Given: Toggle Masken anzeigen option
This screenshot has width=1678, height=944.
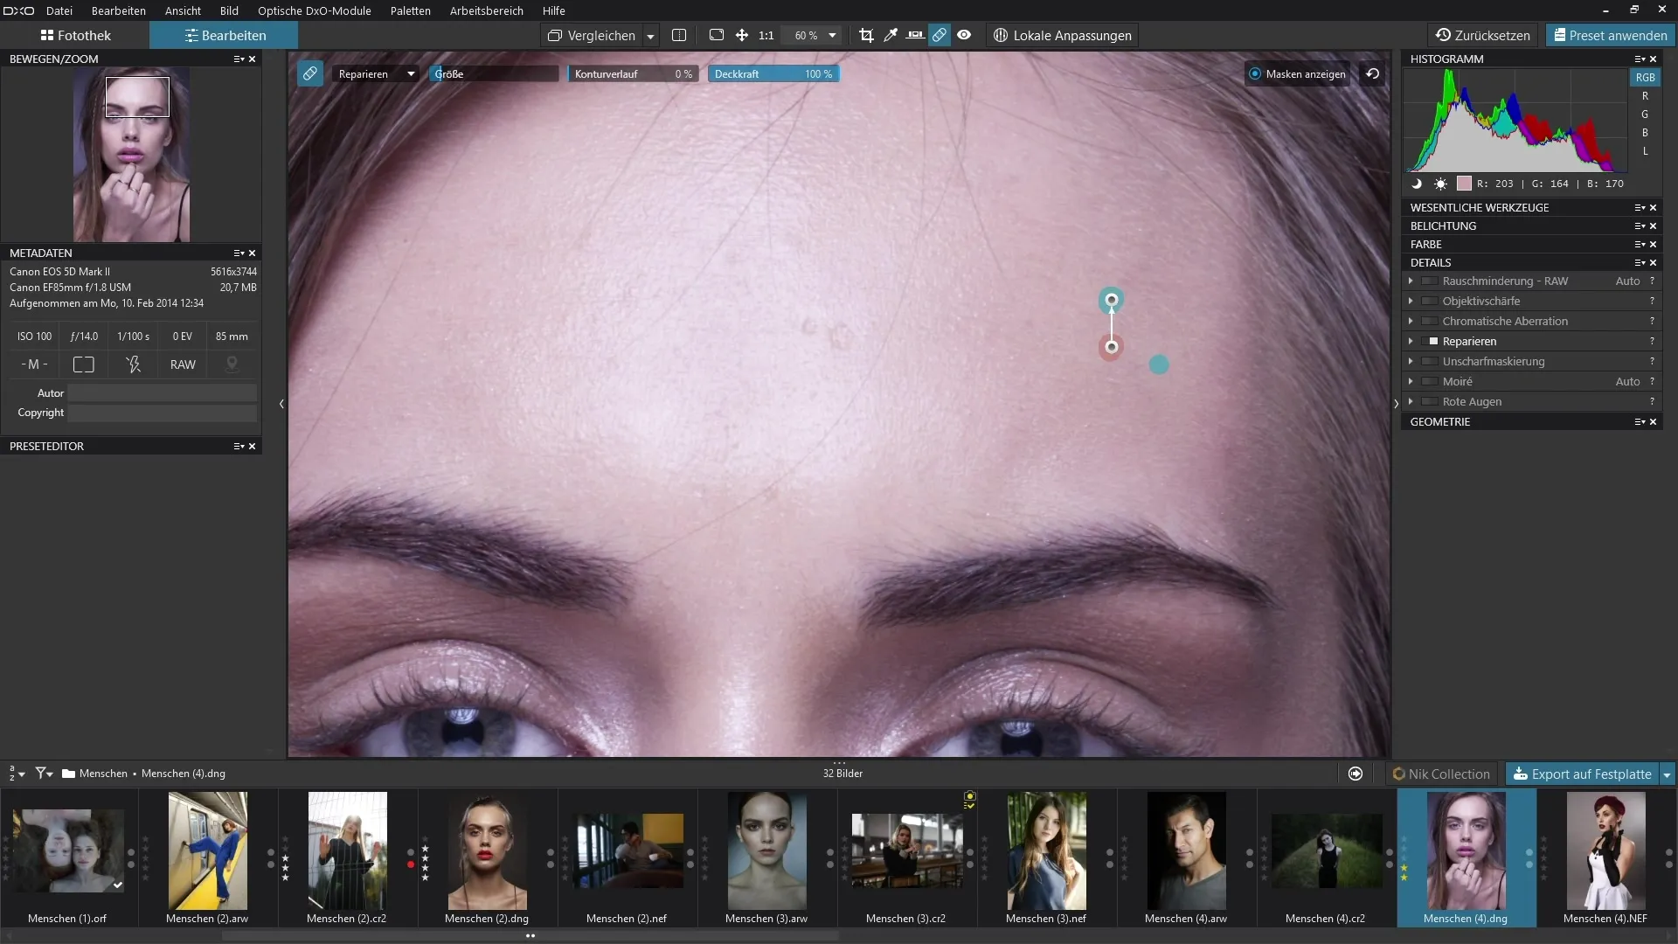Looking at the screenshot, I should pos(1297,73).
